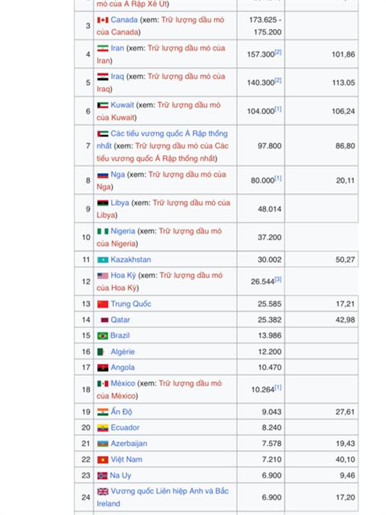Click the Kazakhstan flag icon

point(102,260)
